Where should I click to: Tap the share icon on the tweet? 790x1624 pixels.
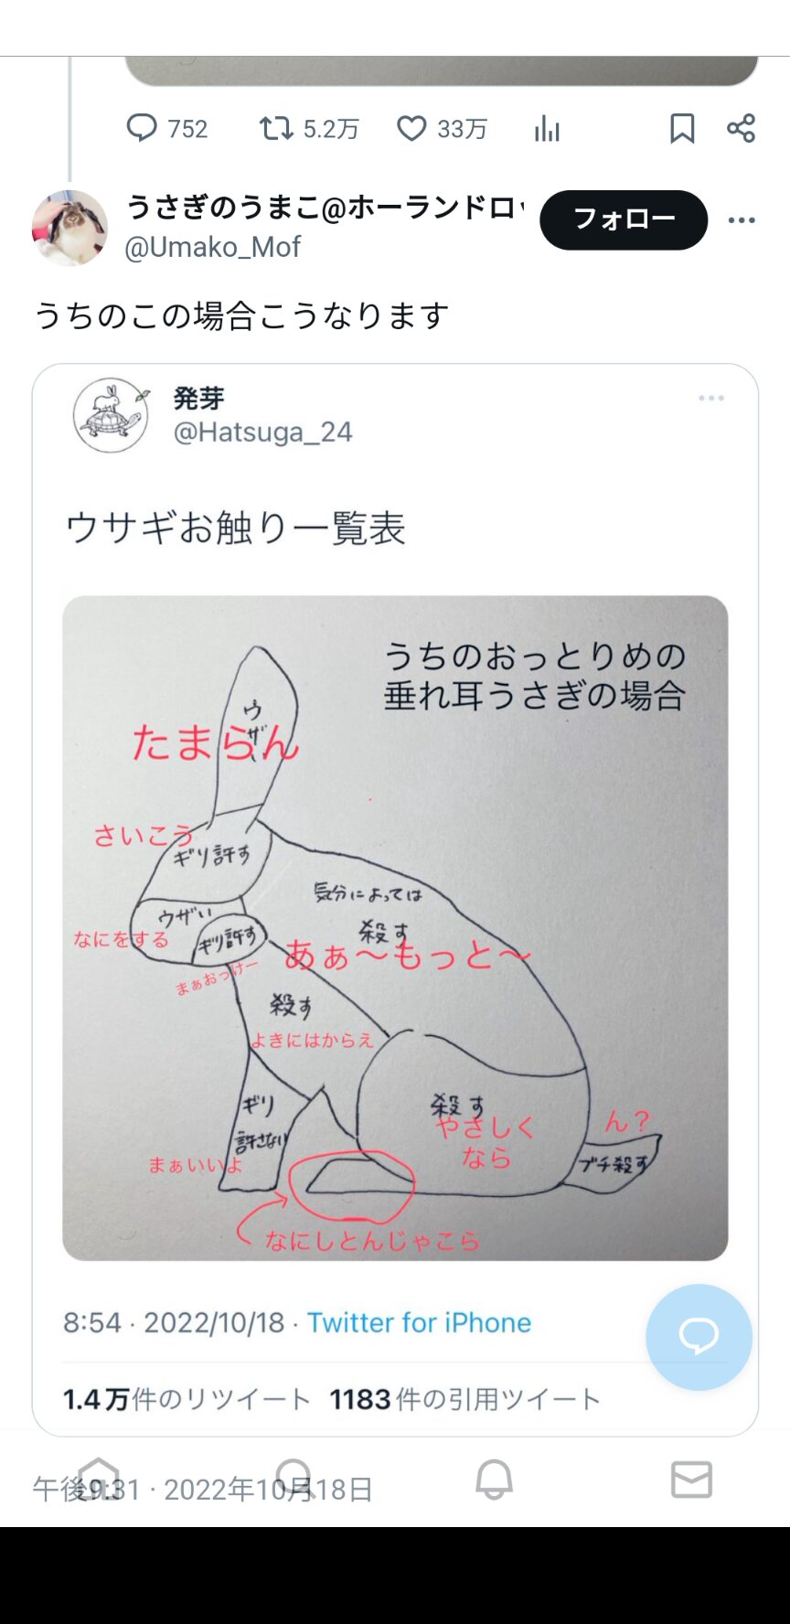(742, 128)
